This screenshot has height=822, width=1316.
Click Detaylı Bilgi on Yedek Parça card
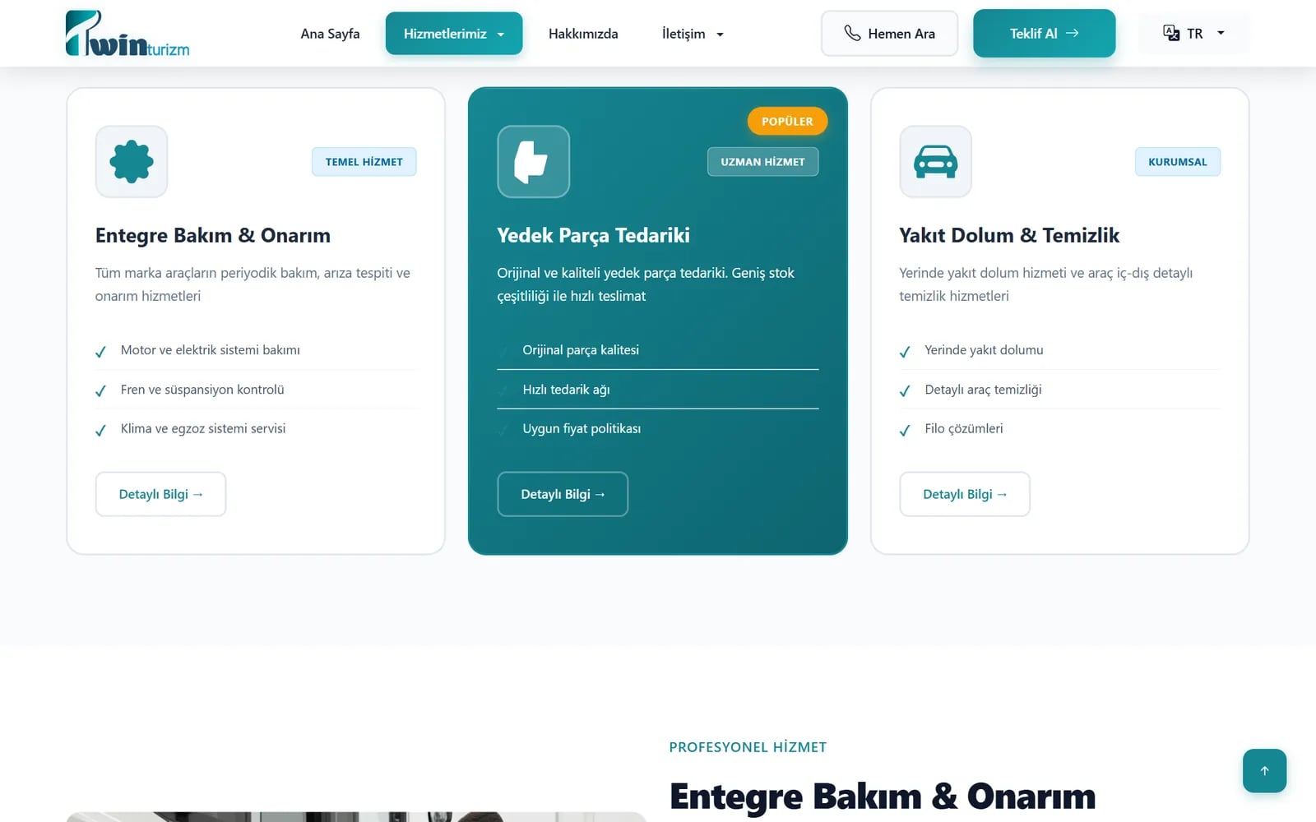(x=563, y=494)
